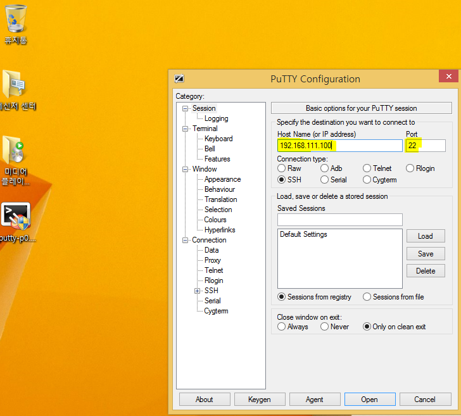Select the Connection category
461x416 pixels.
(209, 240)
